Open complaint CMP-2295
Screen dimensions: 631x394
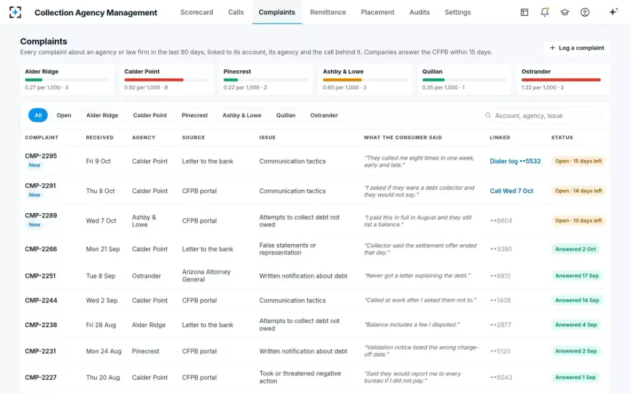41,156
